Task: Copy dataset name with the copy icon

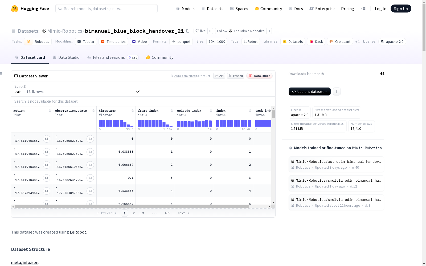Action: click(187, 31)
